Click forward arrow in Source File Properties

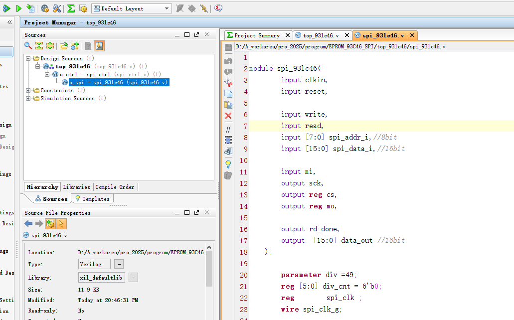[x=39, y=224]
